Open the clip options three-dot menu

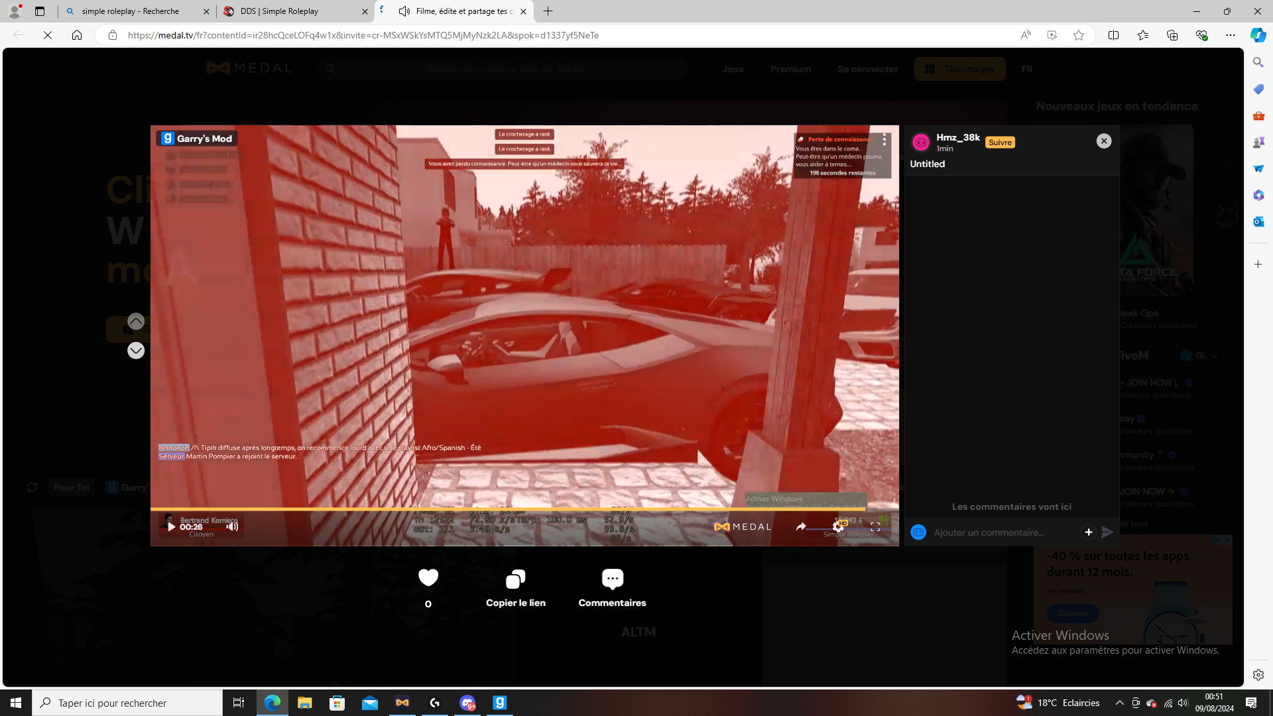point(884,140)
